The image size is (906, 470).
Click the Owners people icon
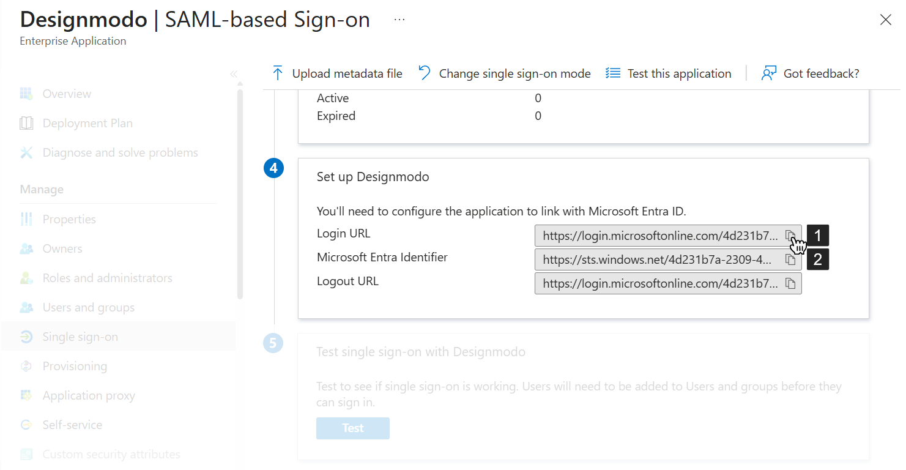click(26, 248)
